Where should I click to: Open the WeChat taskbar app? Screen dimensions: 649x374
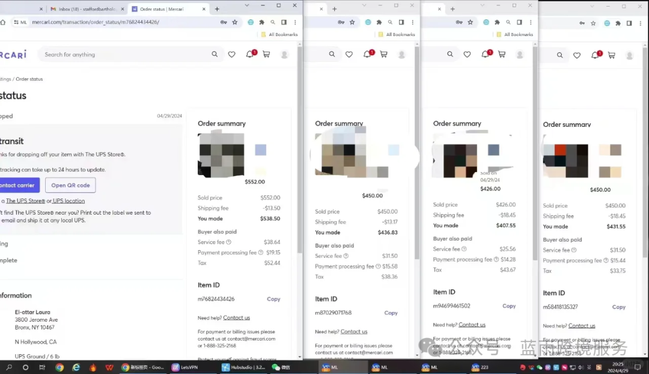coord(281,367)
